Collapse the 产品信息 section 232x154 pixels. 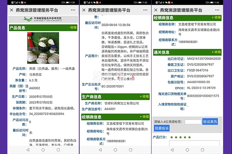coord(73,27)
